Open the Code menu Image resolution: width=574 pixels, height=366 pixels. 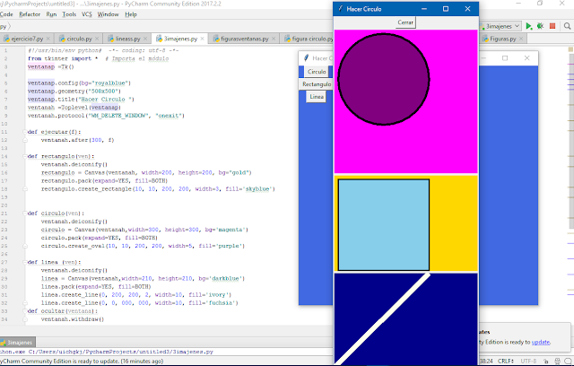tap(6, 14)
